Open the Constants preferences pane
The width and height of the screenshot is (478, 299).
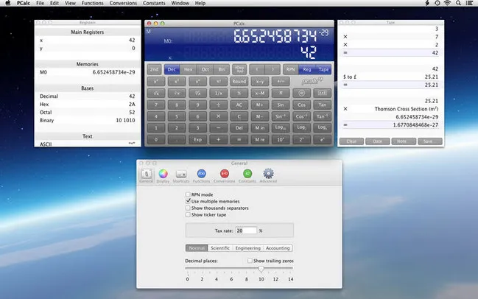[x=247, y=175]
